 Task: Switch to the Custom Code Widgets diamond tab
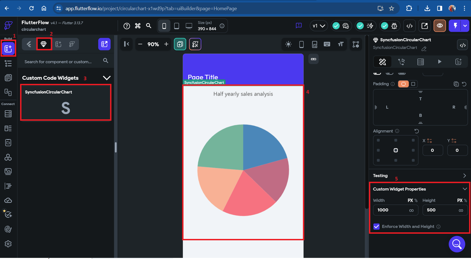[43, 44]
